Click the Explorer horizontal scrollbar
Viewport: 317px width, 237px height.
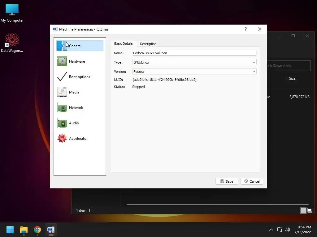pyautogui.click(x=218, y=204)
